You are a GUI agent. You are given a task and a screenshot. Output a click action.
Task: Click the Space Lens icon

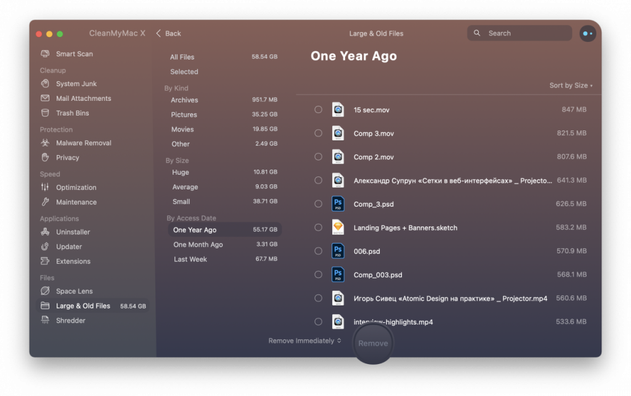[45, 291]
